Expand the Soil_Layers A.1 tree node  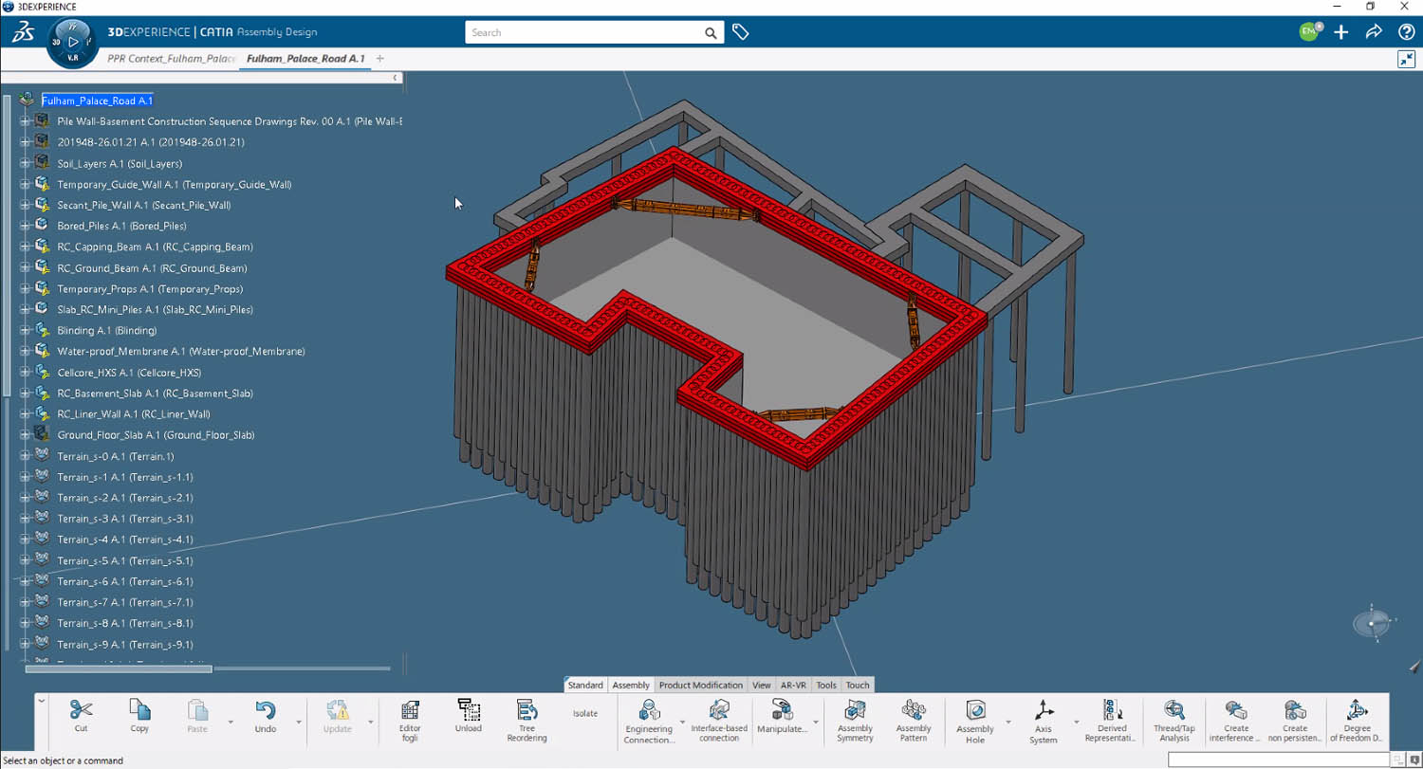(x=25, y=163)
